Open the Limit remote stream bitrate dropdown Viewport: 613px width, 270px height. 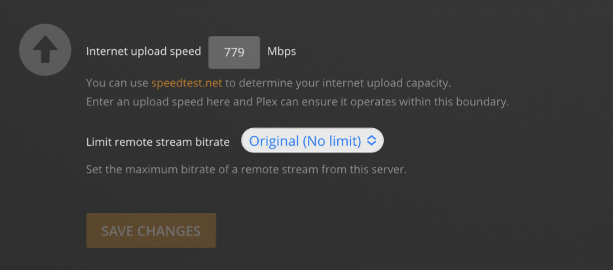312,141
